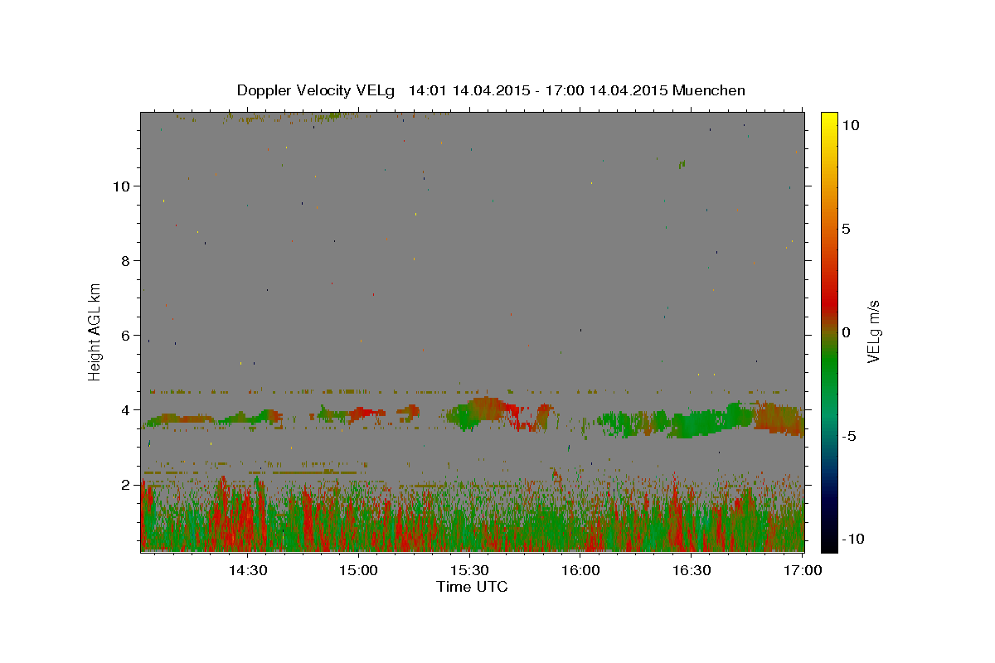The height and width of the screenshot is (663, 995).
Task: Click the "Time UTC" axis label
Action: (x=472, y=587)
